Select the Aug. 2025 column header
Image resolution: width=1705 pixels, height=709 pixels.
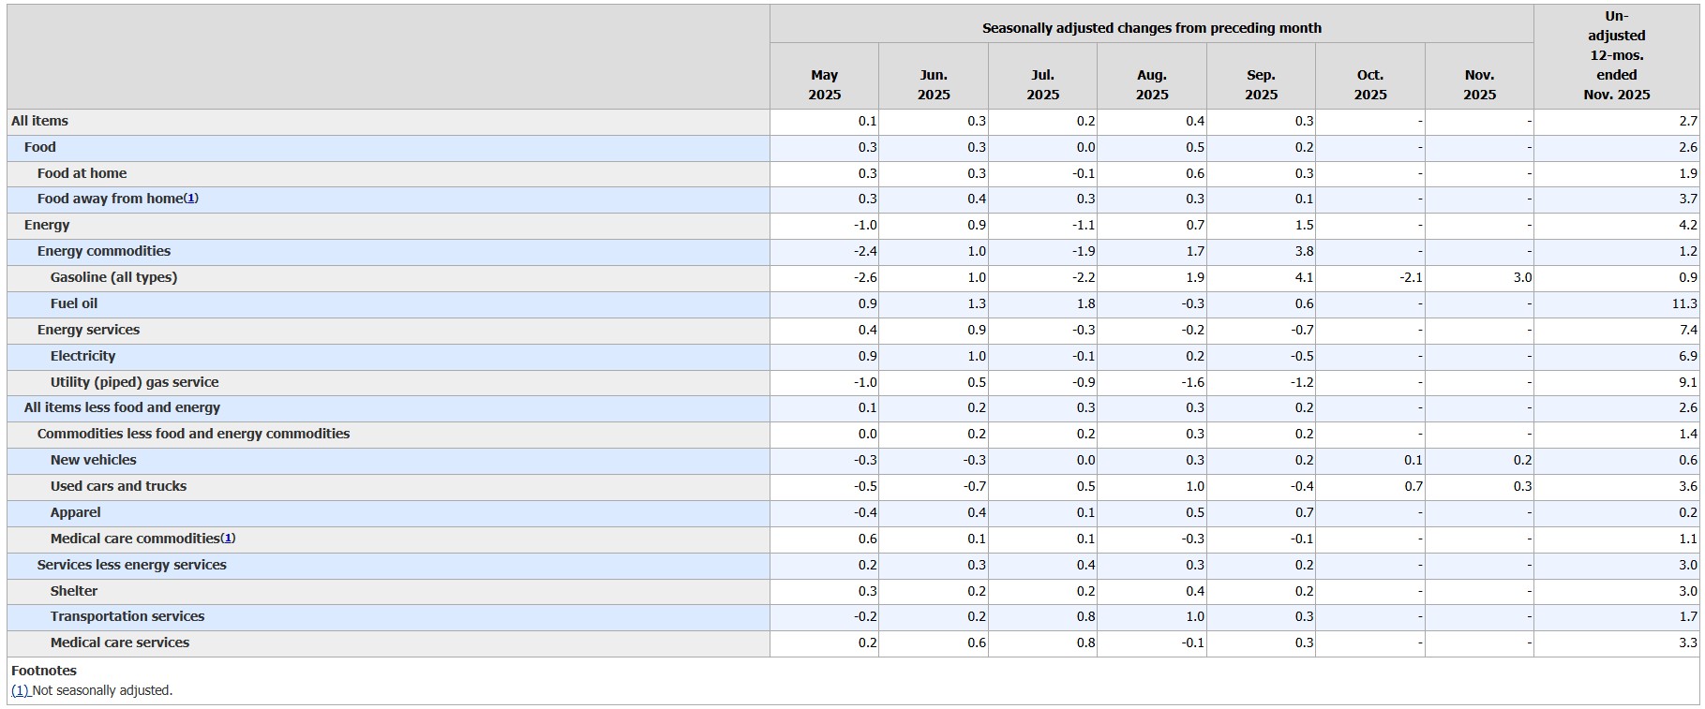pyautogui.click(x=1151, y=84)
